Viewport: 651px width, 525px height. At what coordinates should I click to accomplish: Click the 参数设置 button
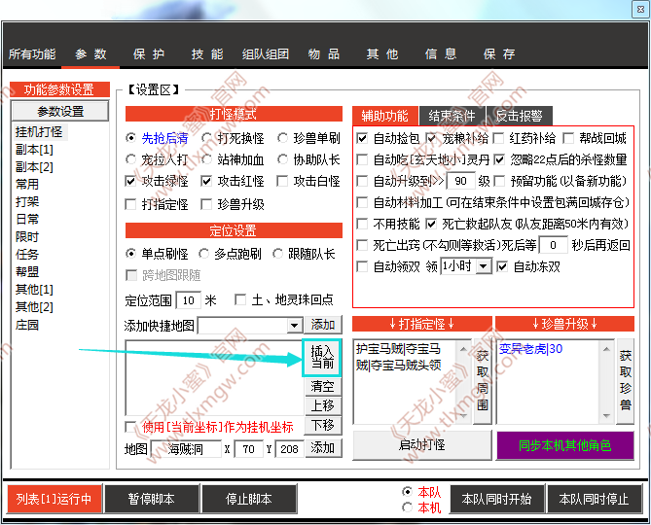(60, 111)
